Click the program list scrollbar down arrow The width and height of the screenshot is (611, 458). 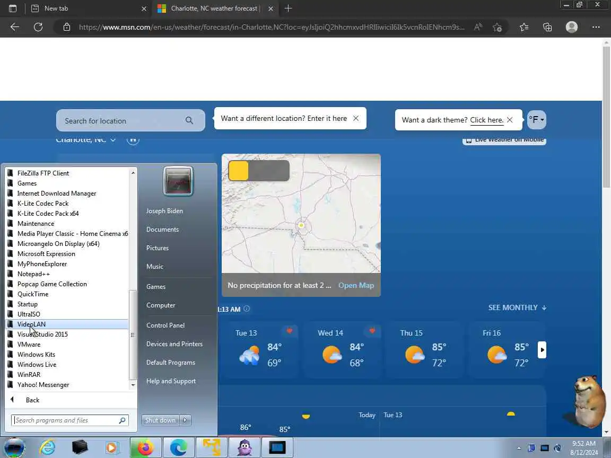[x=133, y=385]
